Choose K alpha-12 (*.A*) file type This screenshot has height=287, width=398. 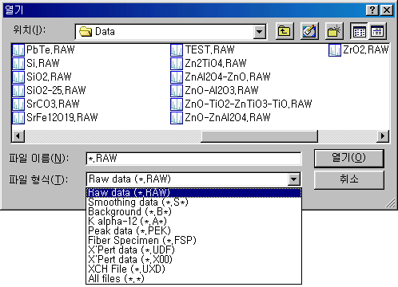coord(193,222)
